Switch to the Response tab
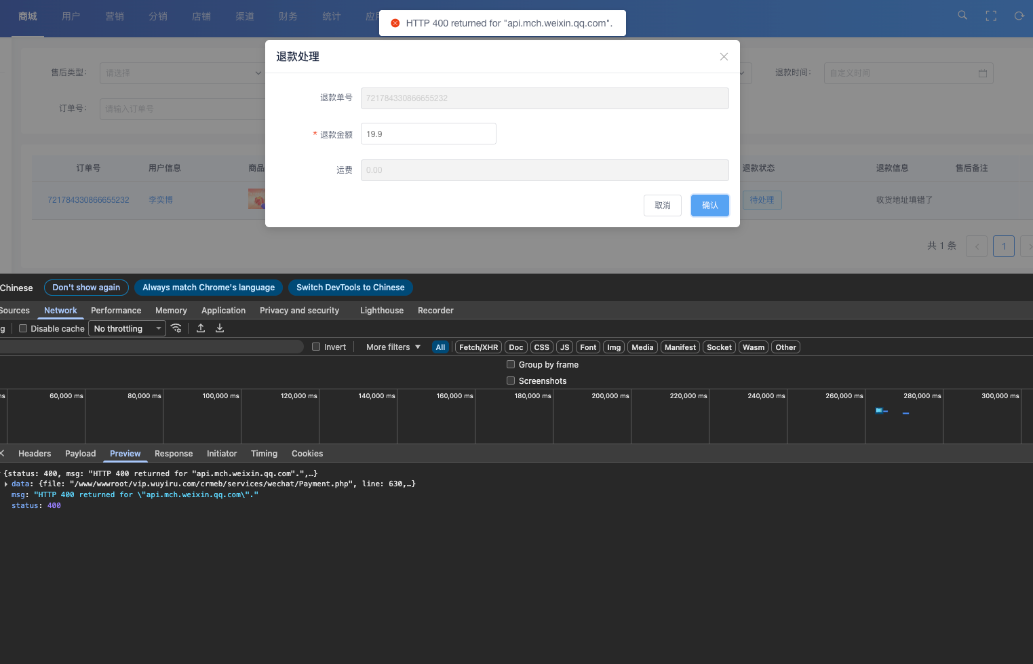1033x664 pixels. pyautogui.click(x=174, y=453)
